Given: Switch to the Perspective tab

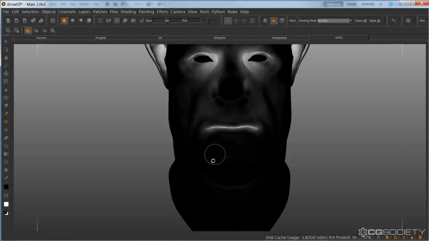Looking at the screenshot, I should [x=279, y=38].
